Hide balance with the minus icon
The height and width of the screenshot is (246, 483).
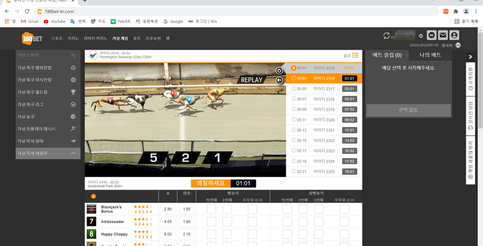421,35
